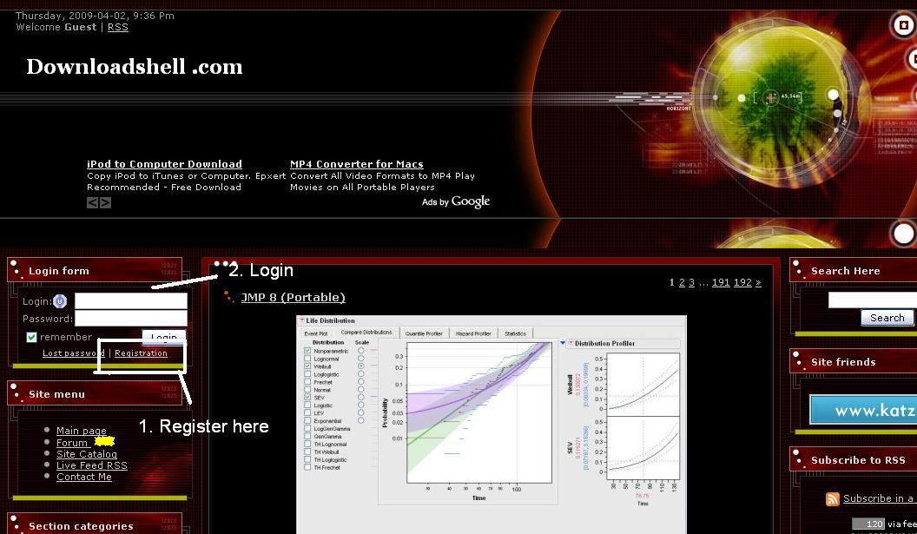917x534 pixels.
Task: Click the feed subscriber count badge
Action: pyautogui.click(x=868, y=524)
